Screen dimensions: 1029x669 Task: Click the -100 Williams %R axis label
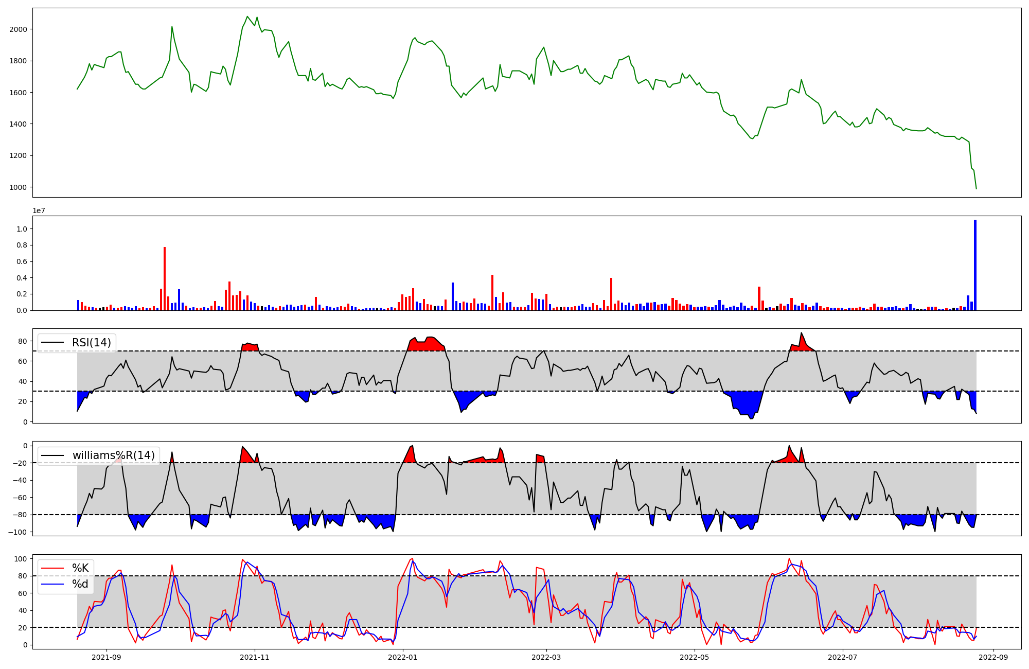[x=17, y=532]
